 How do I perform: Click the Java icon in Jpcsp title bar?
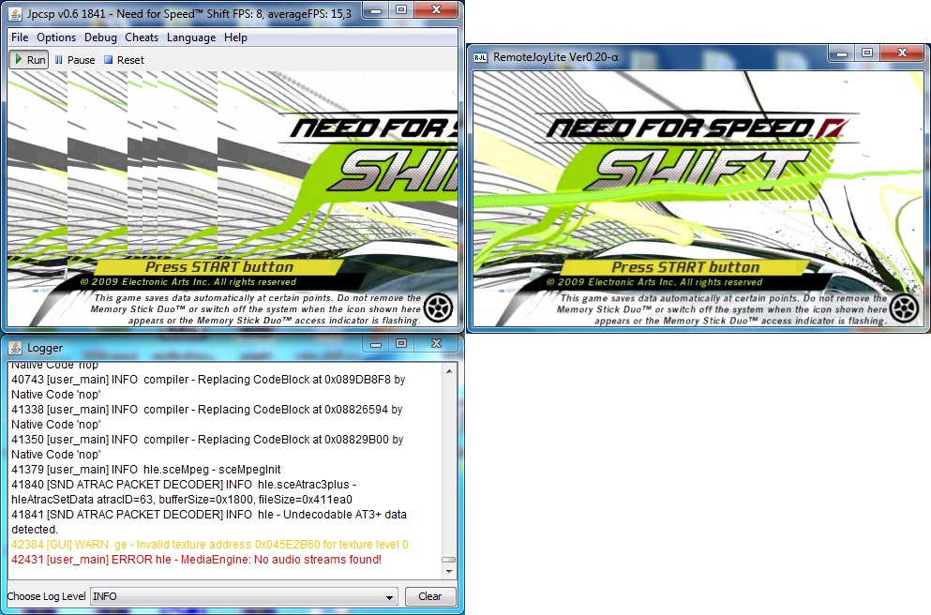(15, 11)
